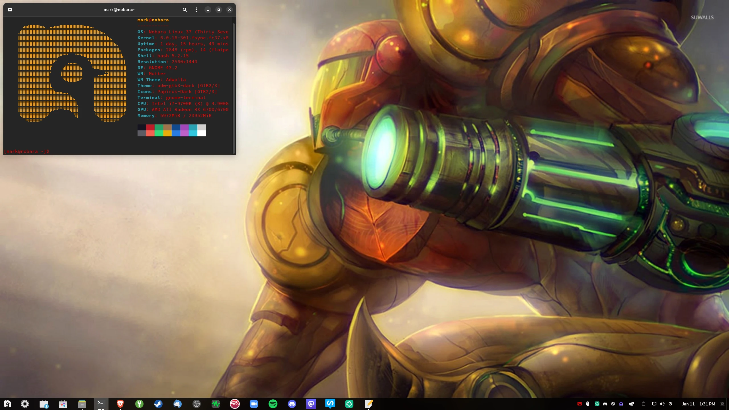Click the Steam icon in the system tray
The height and width of the screenshot is (410, 729).
[613, 404]
